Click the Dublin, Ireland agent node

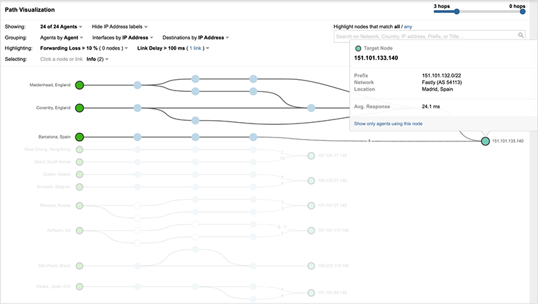(79, 174)
